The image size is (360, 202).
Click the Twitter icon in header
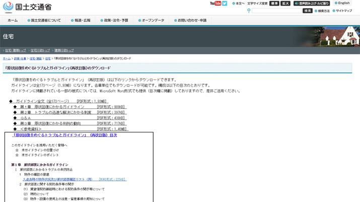pos(225,3)
